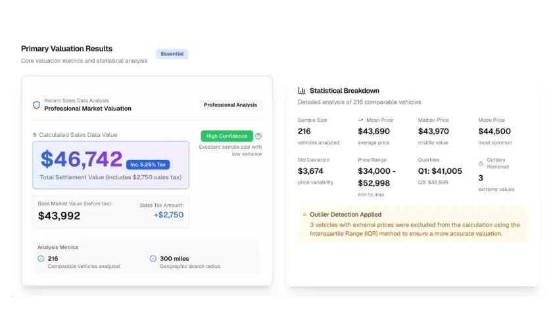Click the +$2,750 sales tax amount
The width and height of the screenshot is (553, 324).
168,215
